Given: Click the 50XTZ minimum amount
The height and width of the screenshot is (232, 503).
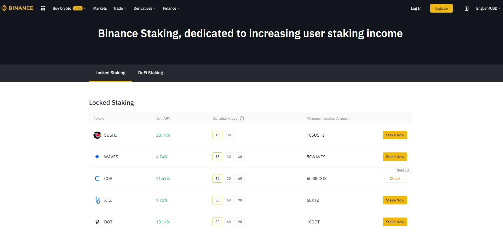Looking at the screenshot, I should 313,200.
